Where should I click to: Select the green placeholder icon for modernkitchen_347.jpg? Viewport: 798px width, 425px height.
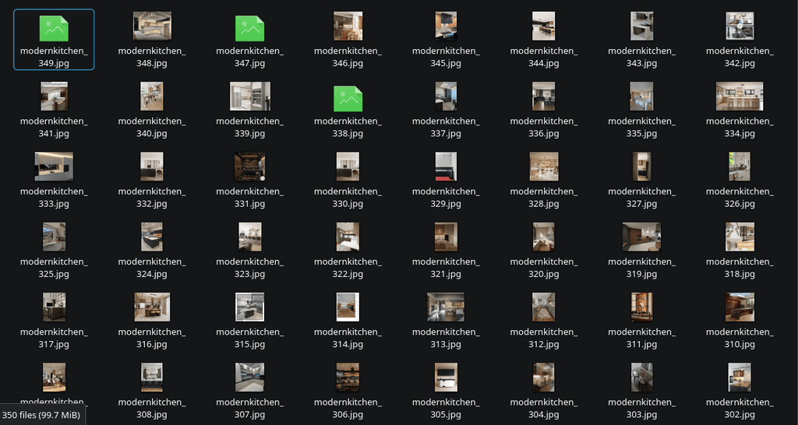[249, 29]
